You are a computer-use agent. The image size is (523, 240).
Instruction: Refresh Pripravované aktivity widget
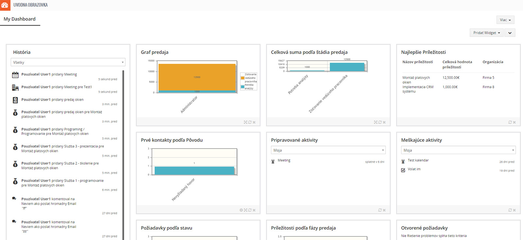[380, 210]
